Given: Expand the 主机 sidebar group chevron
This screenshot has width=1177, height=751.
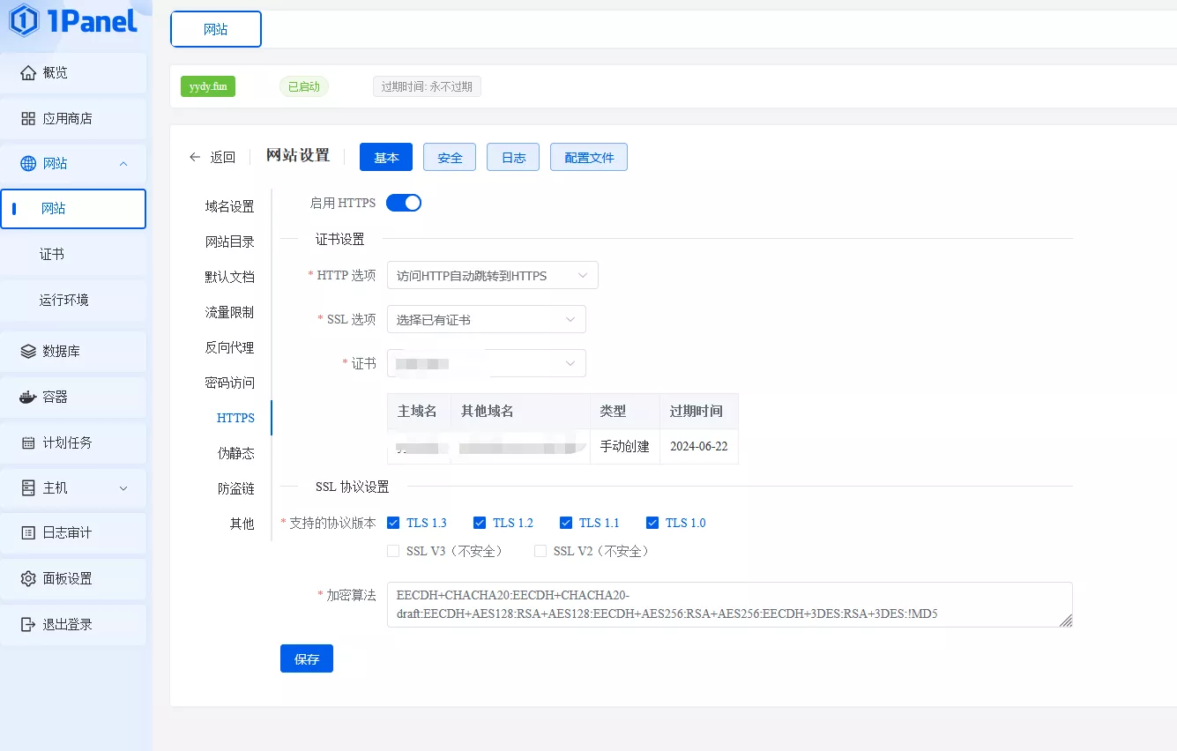Looking at the screenshot, I should pos(123,488).
